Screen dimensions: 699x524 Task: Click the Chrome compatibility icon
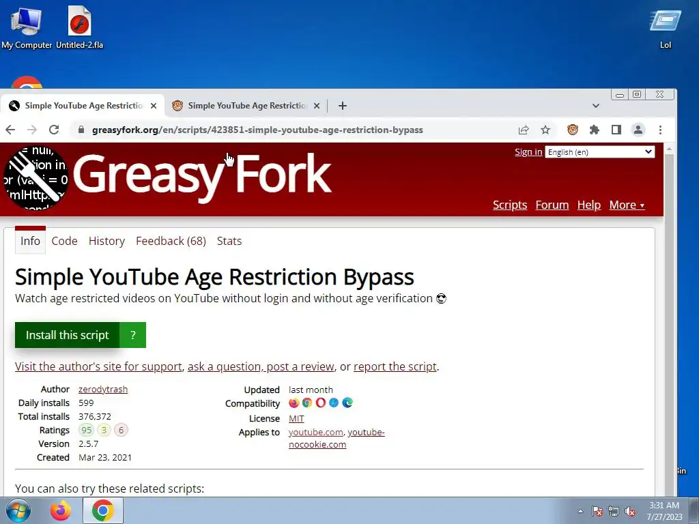[307, 403]
